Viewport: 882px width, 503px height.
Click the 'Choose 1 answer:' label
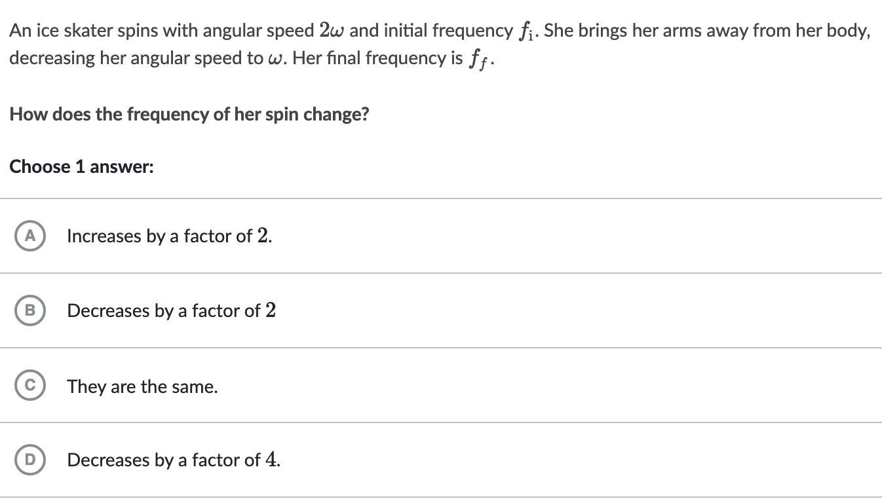pyautogui.click(x=82, y=166)
